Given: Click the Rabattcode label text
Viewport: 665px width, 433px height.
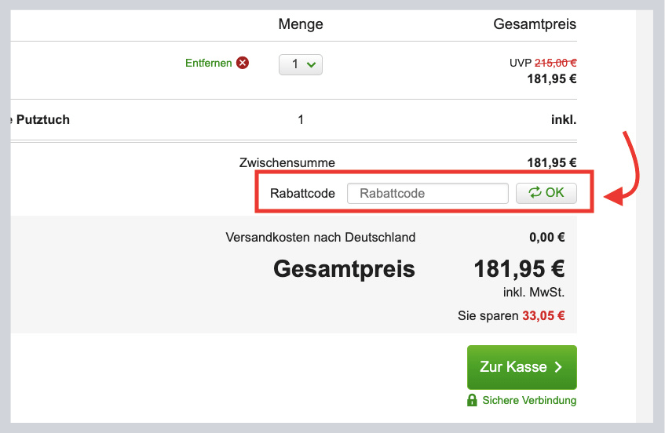Looking at the screenshot, I should [x=302, y=193].
